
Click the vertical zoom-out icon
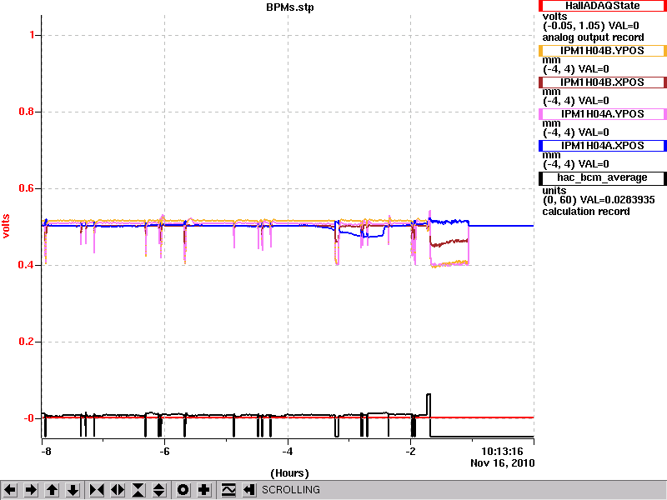(x=159, y=490)
